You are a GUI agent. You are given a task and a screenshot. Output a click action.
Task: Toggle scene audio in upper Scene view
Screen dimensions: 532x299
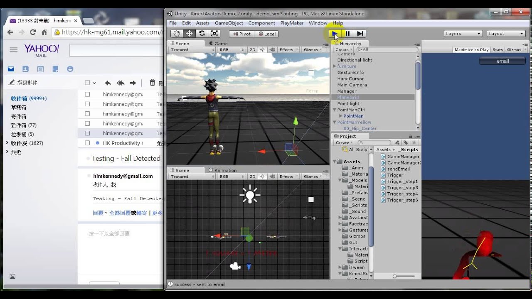[x=272, y=50]
